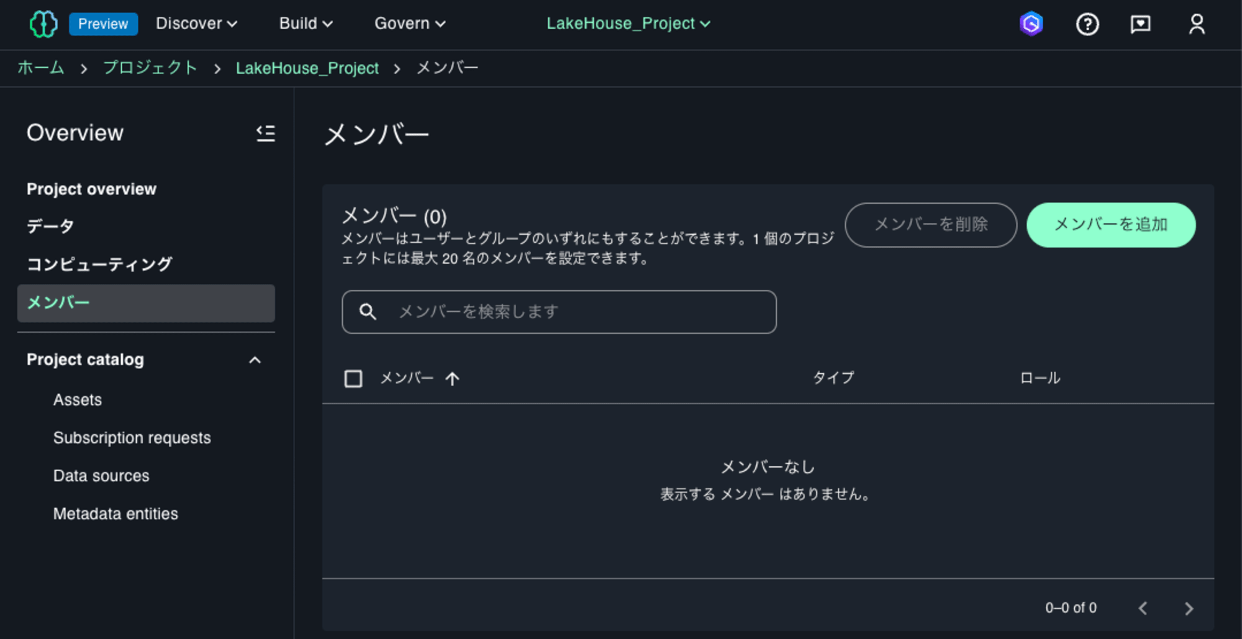Screen dimensions: 1242x639
Task: Go to next page arrow
Action: (1189, 608)
